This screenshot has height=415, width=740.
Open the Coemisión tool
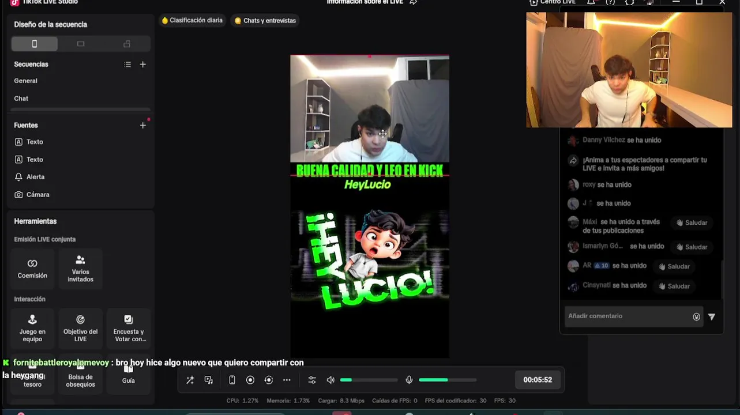pos(32,269)
